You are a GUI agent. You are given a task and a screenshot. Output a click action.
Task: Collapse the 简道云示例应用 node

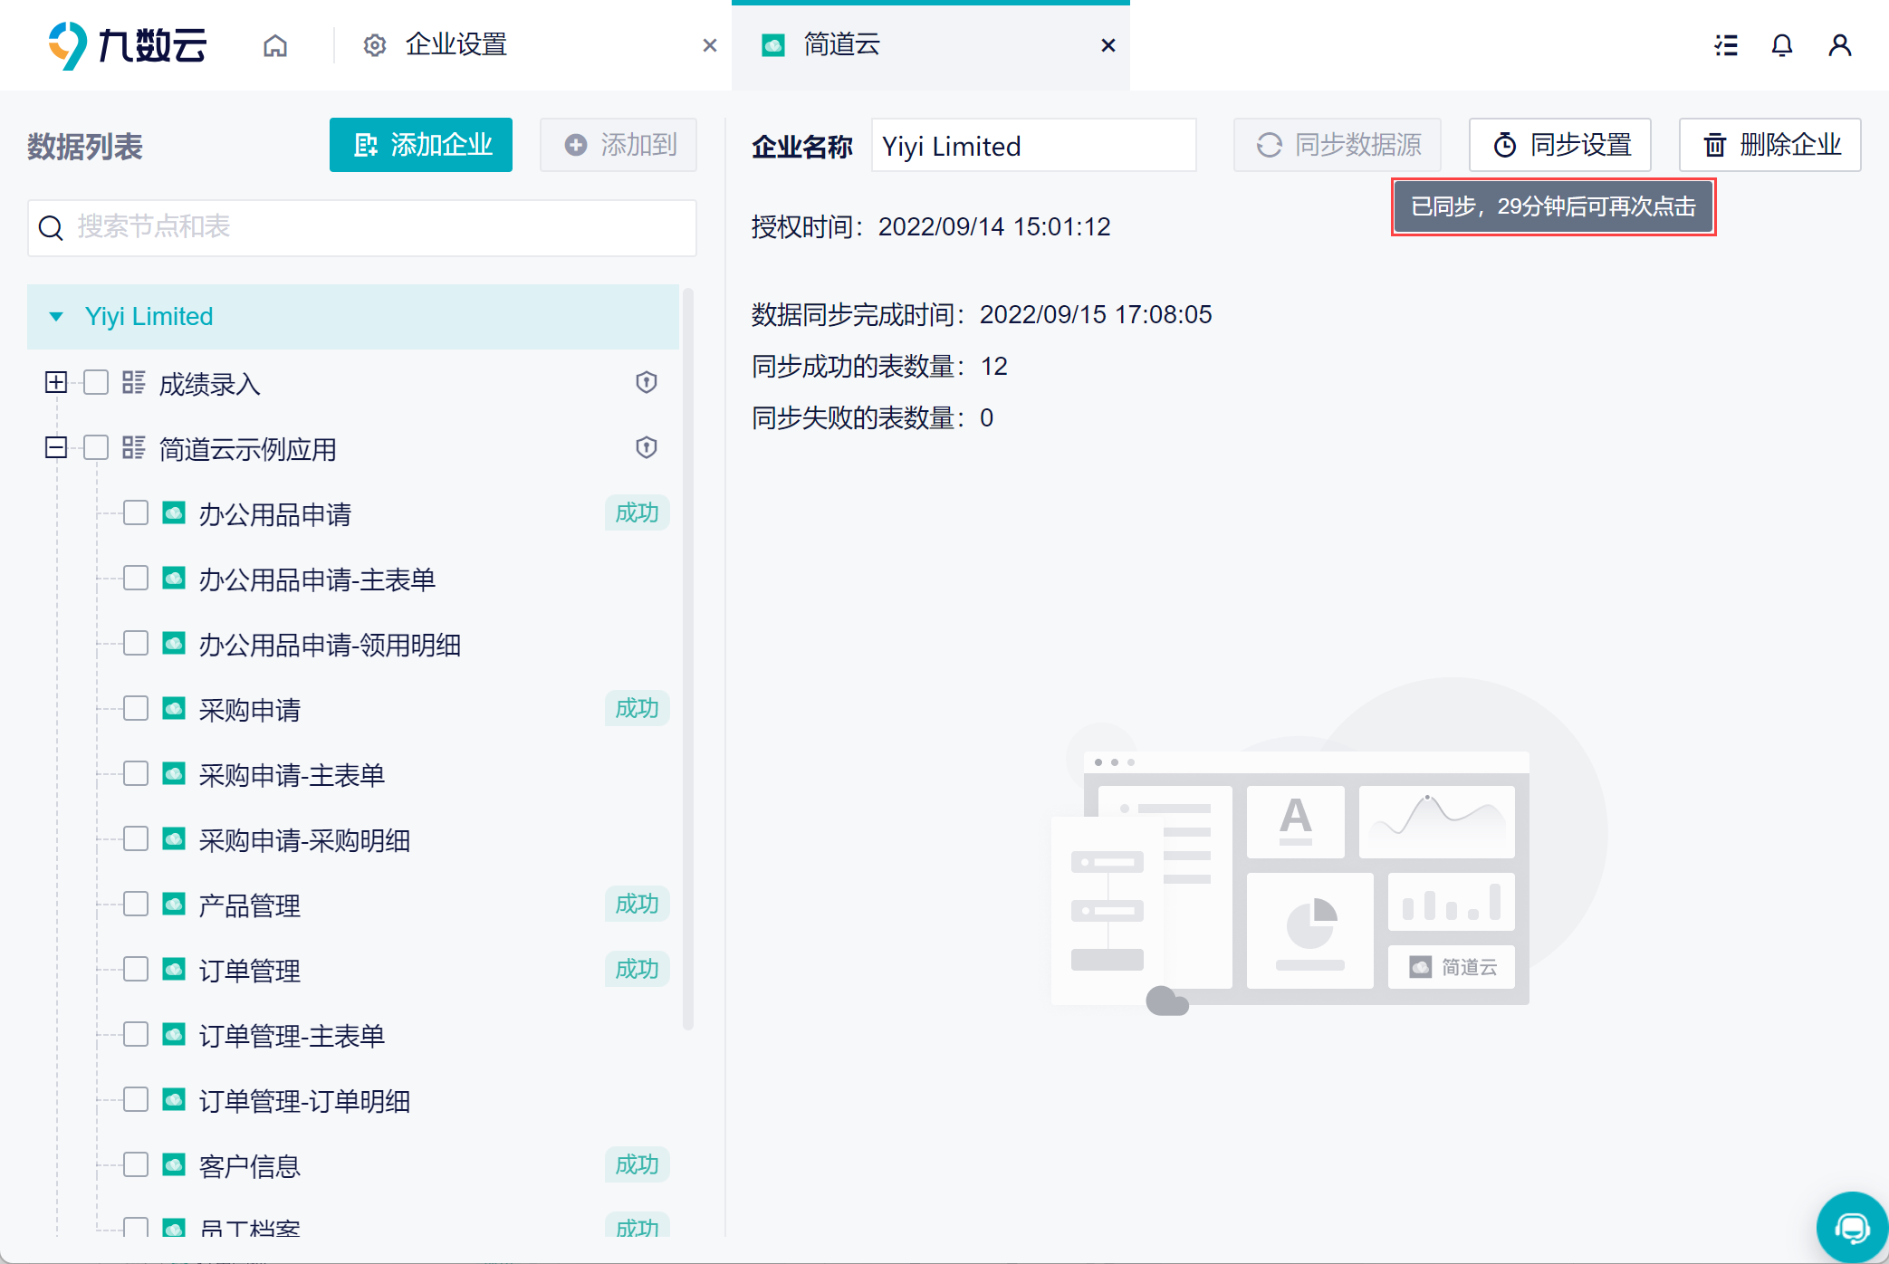click(x=56, y=448)
